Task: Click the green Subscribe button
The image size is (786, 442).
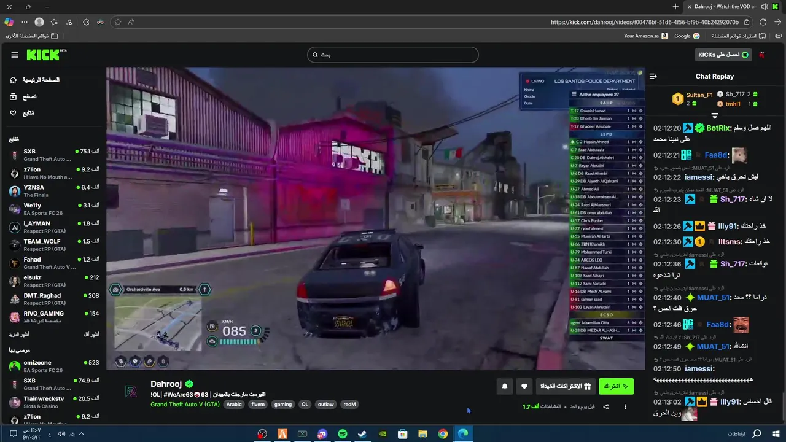Action: 616,386
